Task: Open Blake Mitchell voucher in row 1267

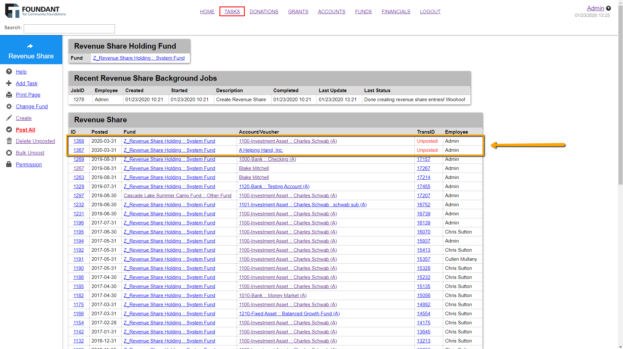Action: pyautogui.click(x=254, y=168)
